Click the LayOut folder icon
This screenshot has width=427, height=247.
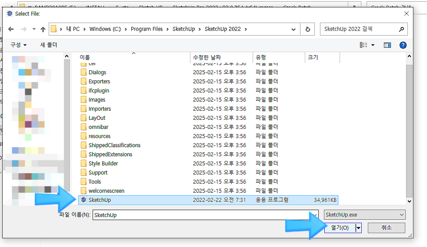tap(83, 118)
